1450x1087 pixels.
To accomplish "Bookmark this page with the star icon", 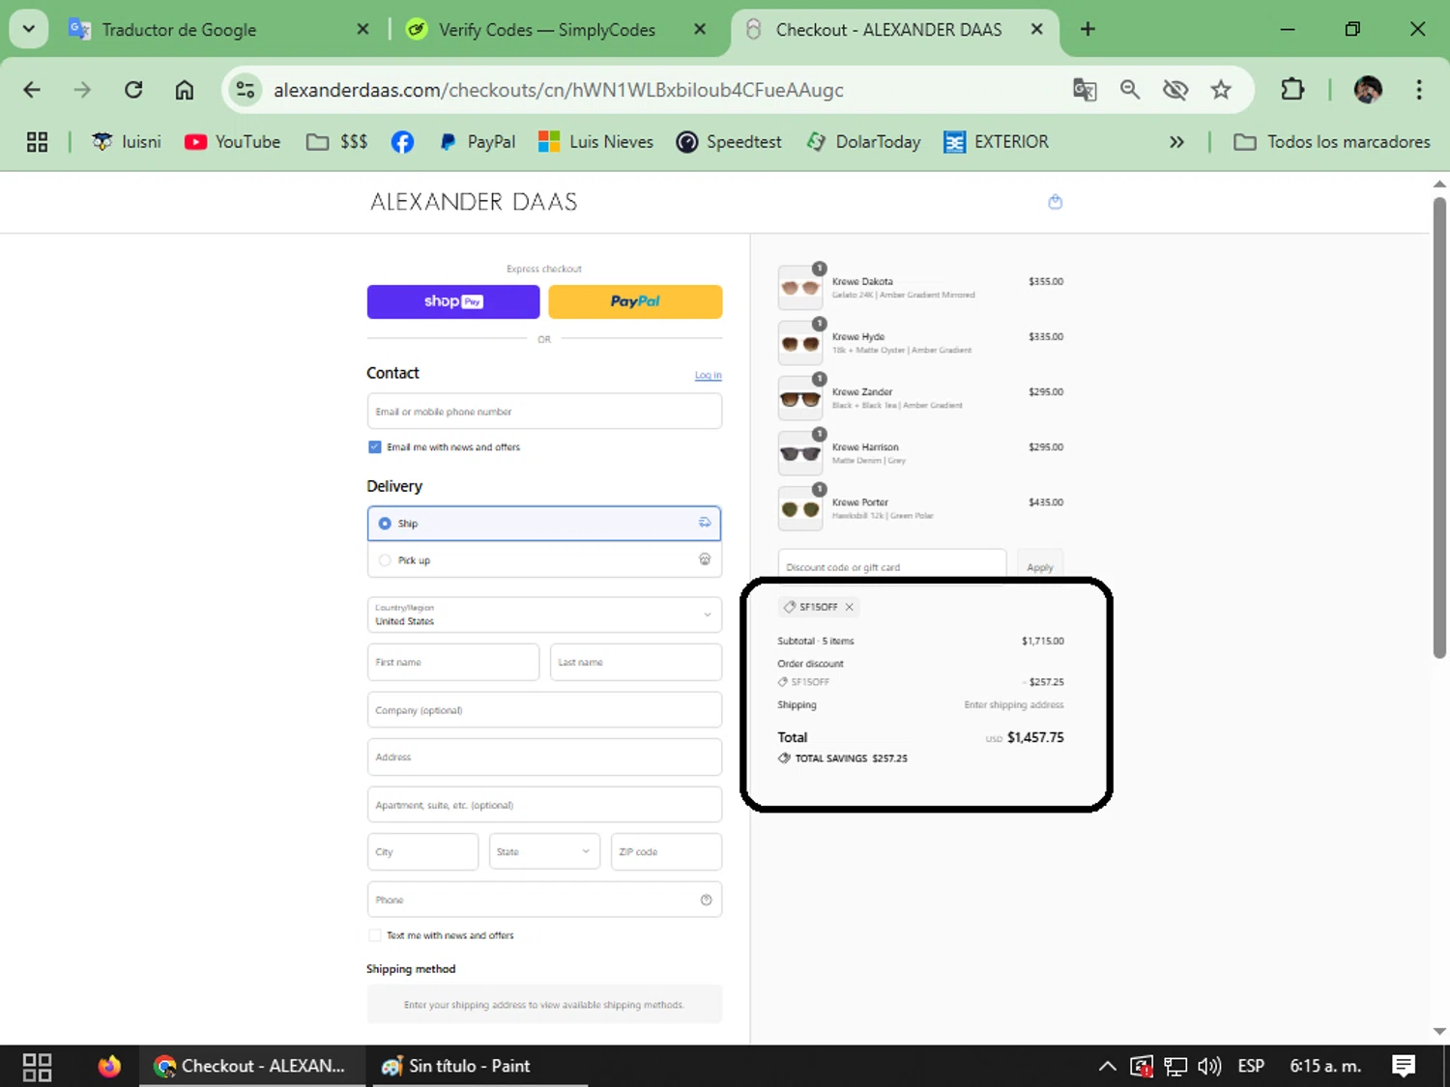I will point(1221,90).
